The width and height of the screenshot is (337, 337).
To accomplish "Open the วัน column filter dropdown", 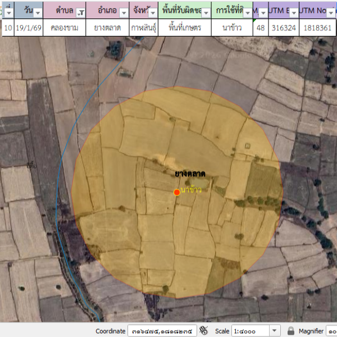I will coord(37,12).
